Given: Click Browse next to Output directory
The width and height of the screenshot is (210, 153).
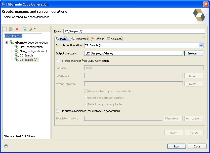Looking at the screenshot, I should 193,53.
